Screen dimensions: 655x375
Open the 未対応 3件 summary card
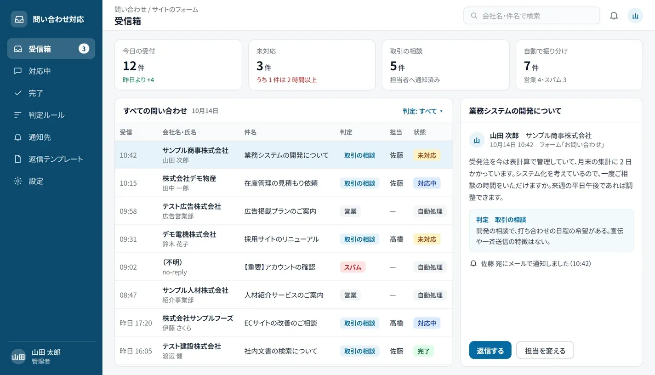312,65
